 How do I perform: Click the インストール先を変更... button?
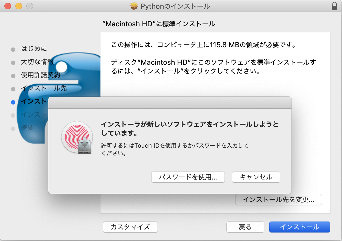(279, 200)
